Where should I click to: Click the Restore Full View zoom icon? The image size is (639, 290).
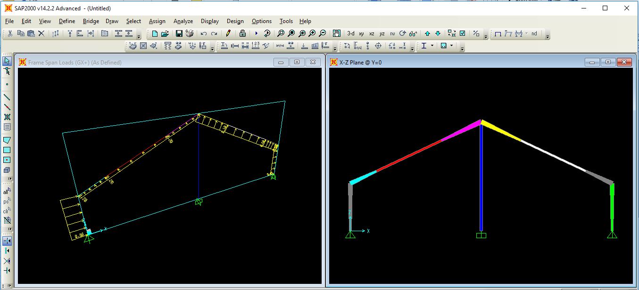point(291,33)
